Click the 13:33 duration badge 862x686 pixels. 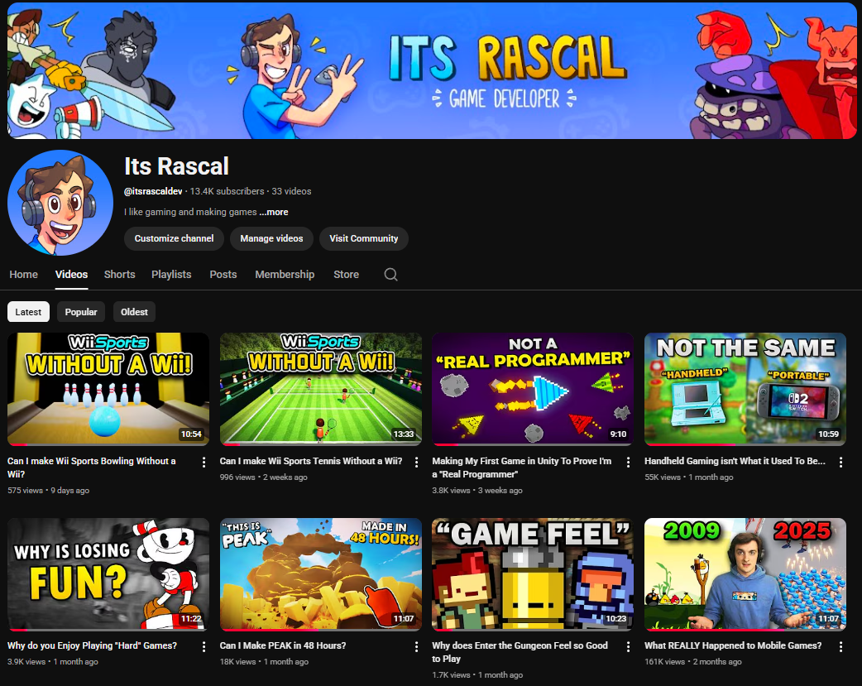(x=404, y=434)
